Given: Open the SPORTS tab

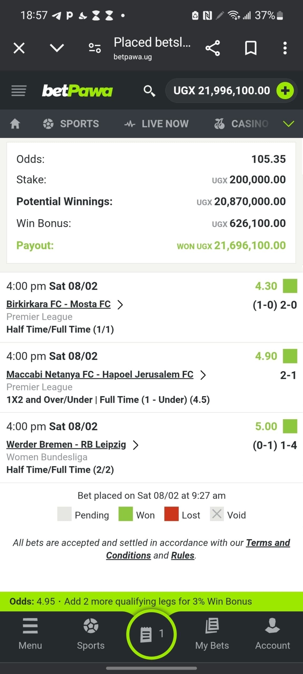Looking at the screenshot, I should [71, 124].
